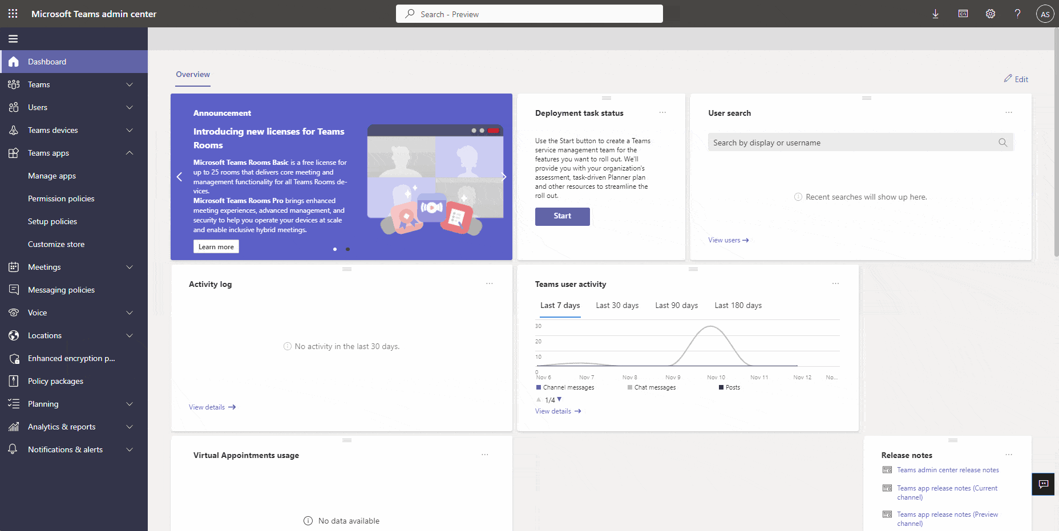Click the Notifications bell icon
The width and height of the screenshot is (1059, 531).
(x=13, y=449)
